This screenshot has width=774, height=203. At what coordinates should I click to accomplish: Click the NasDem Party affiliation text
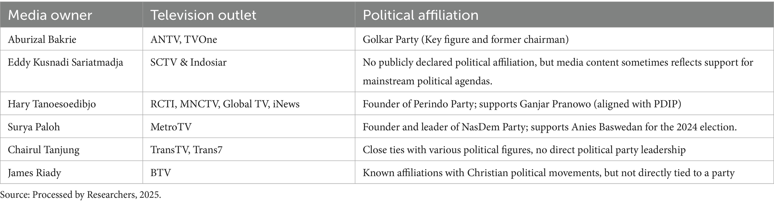549,127
